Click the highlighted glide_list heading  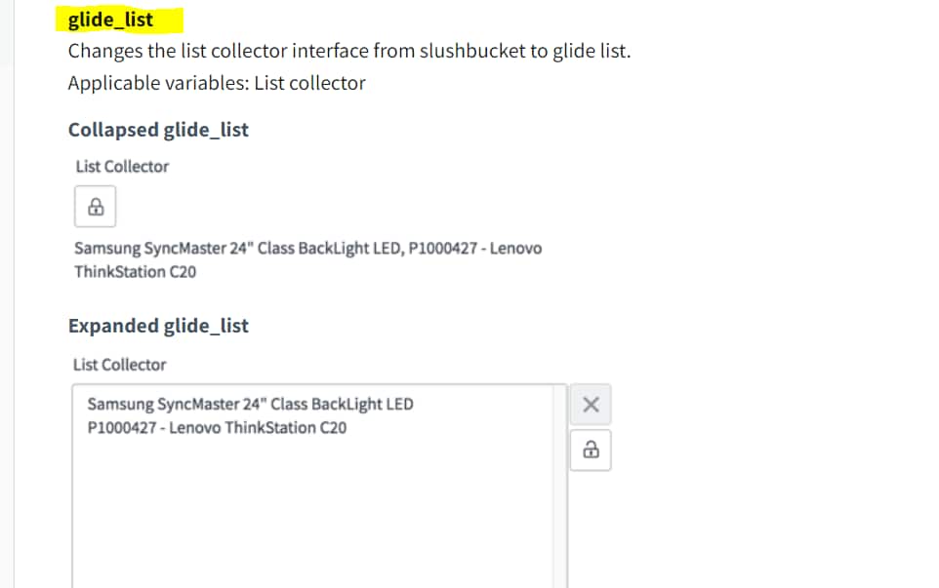tap(111, 20)
